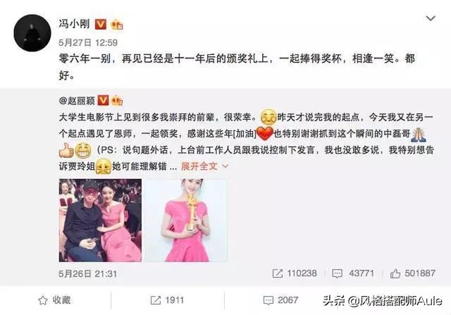Open the post options chevron at top right
The height and width of the screenshot is (315, 451).
point(431,18)
